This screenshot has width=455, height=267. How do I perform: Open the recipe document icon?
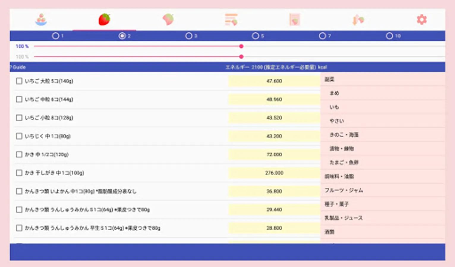coord(295,19)
